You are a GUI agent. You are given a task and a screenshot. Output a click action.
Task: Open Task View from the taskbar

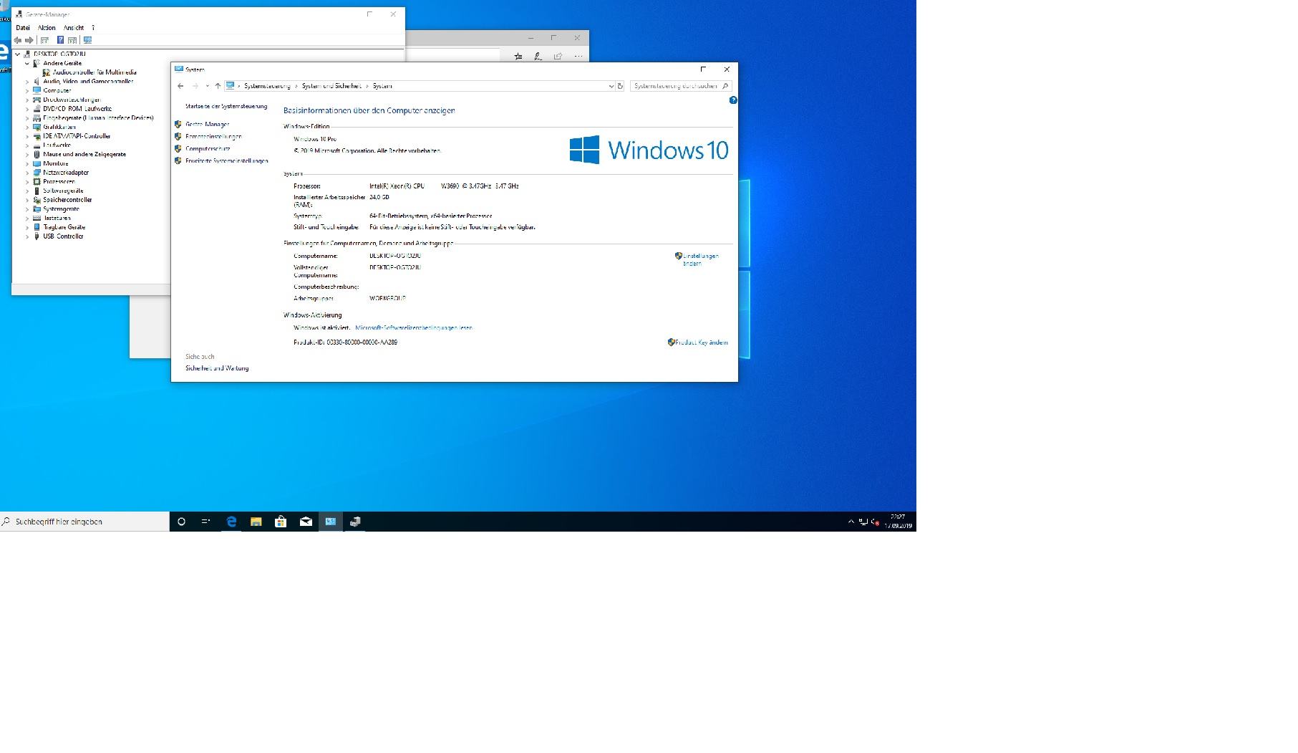205,522
